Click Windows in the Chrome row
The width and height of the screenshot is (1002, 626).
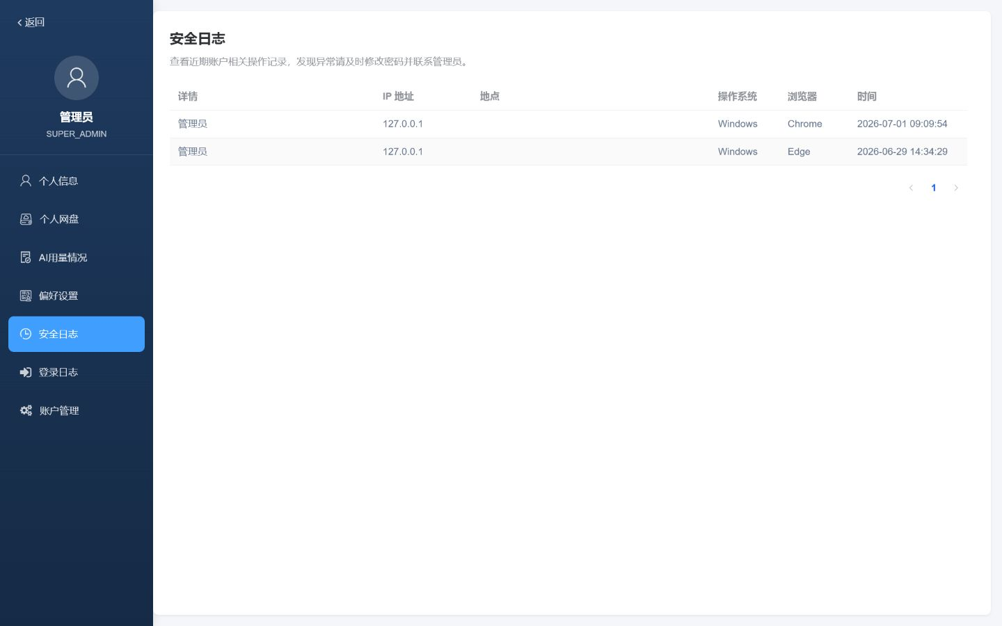click(738, 124)
